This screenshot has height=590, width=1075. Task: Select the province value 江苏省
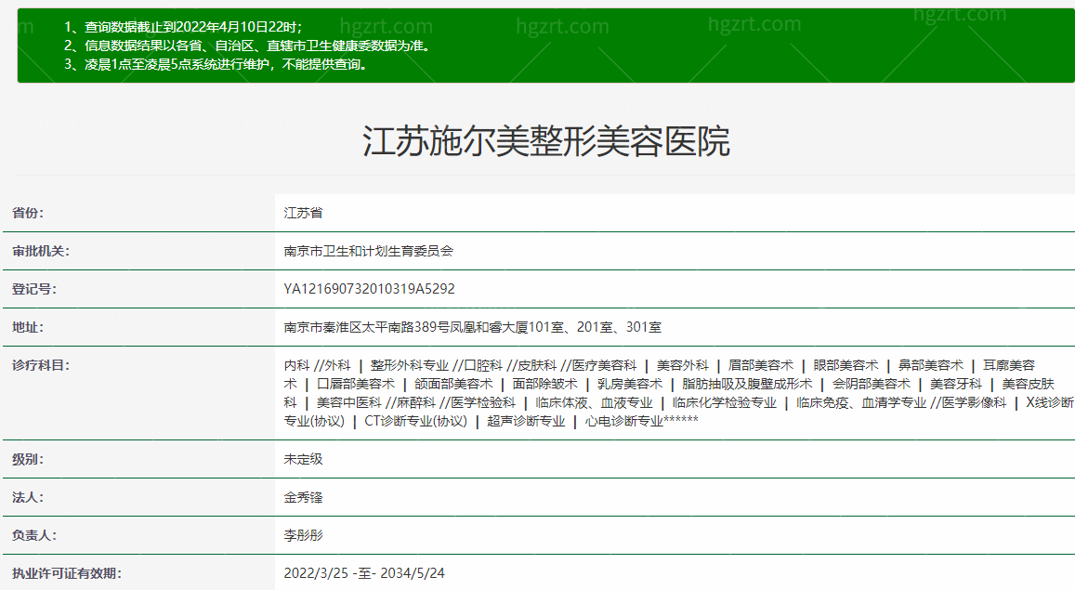pos(303,213)
